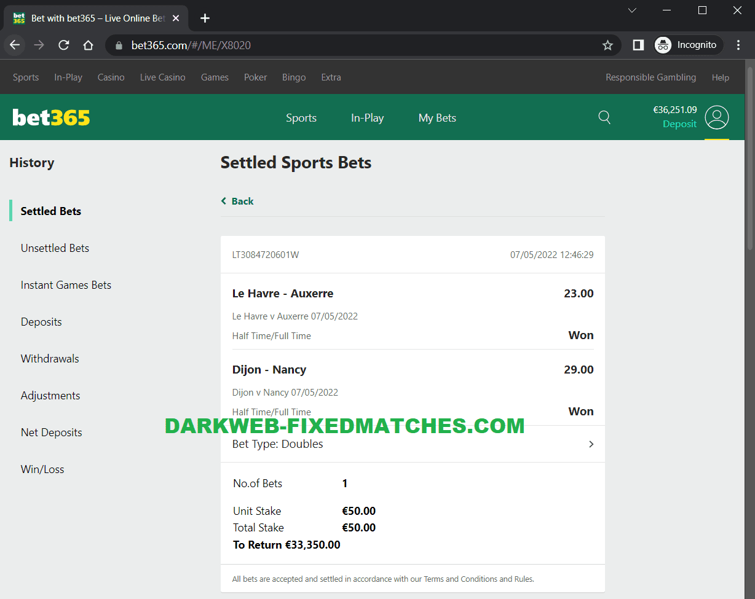Click the terms and conditions footer text
This screenshot has width=755, height=599.
tap(383, 579)
